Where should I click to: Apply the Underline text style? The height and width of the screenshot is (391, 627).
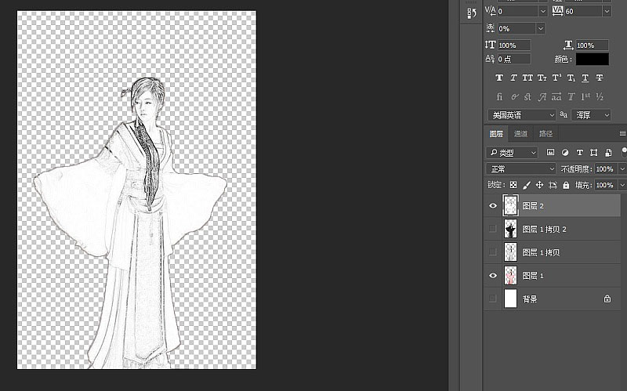point(585,78)
